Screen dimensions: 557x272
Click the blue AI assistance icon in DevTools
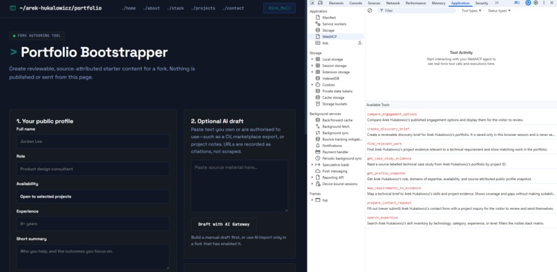pyautogui.click(x=528, y=3)
